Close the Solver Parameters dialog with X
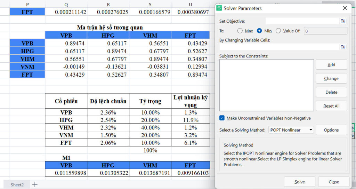The width and height of the screenshot is (356, 189). [345, 8]
